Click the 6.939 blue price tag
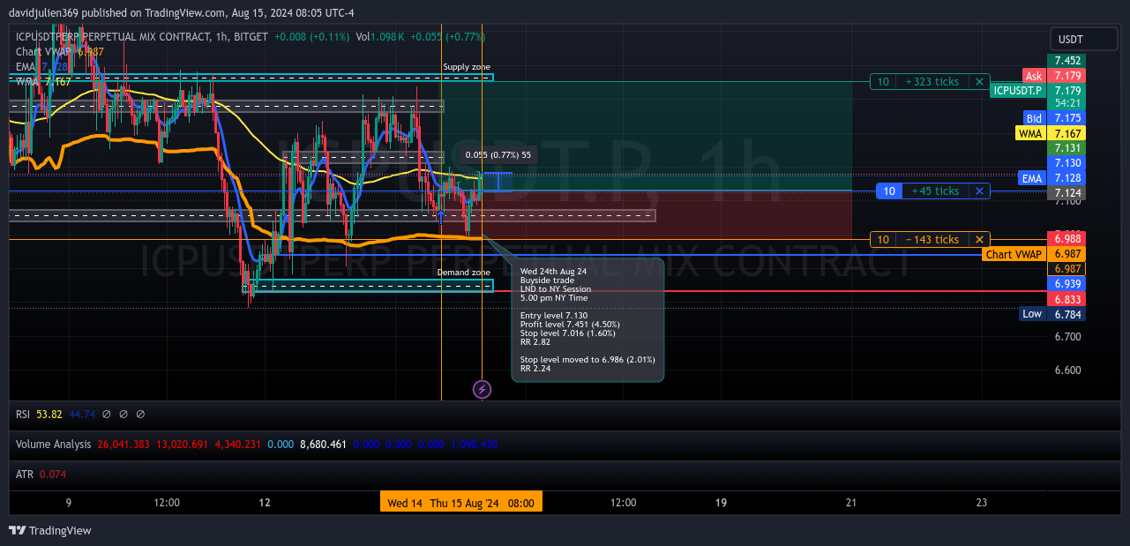Screen dimensions: 1130x546 (1067, 284)
